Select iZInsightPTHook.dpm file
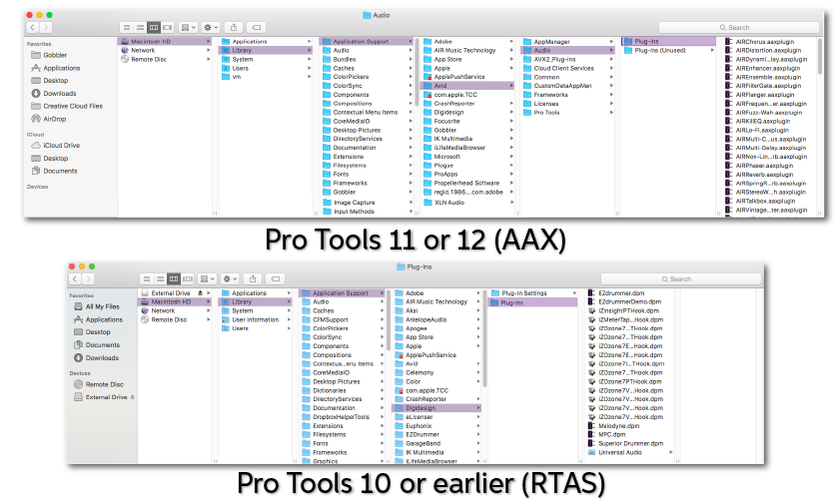The image size is (840, 504). (x=627, y=310)
